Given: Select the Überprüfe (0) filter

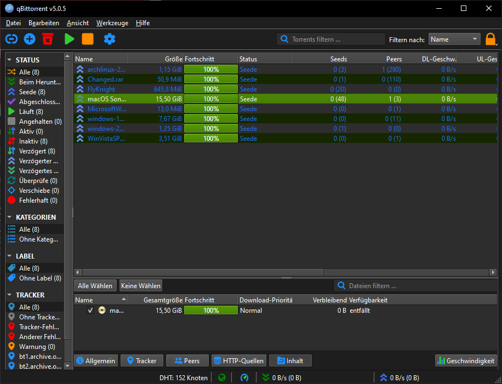Looking at the screenshot, I should point(35,180).
